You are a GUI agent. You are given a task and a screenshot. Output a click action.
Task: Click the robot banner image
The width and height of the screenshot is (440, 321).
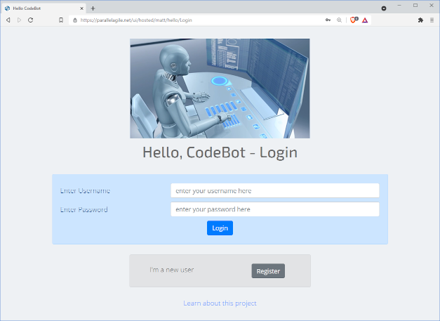pos(220,89)
